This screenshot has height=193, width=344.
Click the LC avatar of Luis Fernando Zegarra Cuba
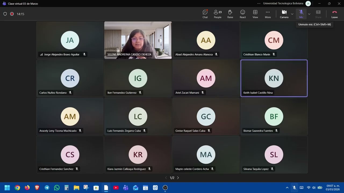pos(138,116)
